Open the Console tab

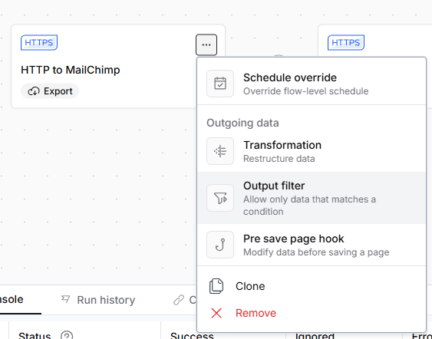(12, 300)
